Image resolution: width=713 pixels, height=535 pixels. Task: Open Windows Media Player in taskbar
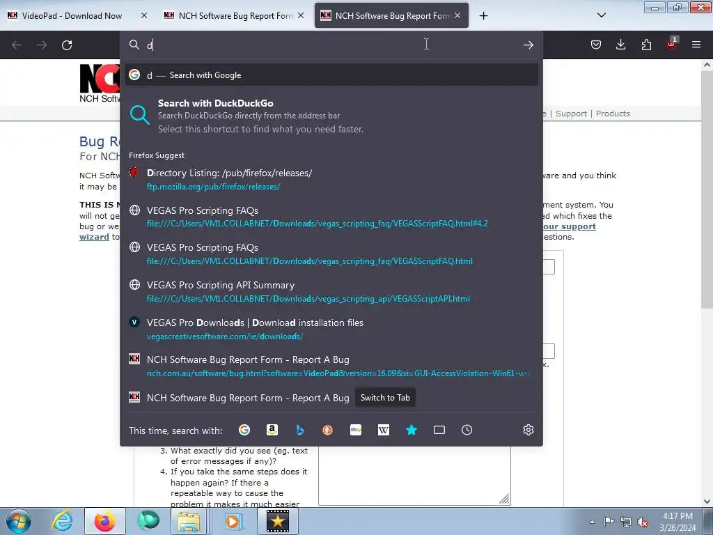[x=233, y=521]
